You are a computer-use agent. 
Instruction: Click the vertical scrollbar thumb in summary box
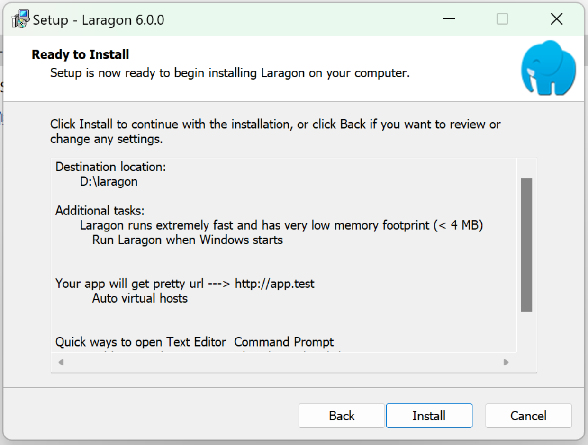click(x=526, y=245)
